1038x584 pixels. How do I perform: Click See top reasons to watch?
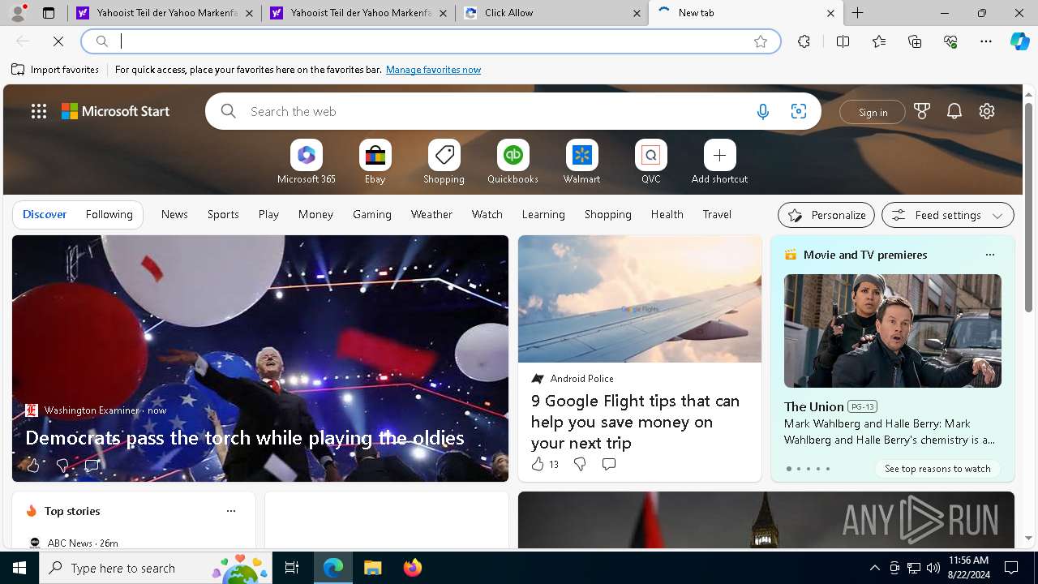pyautogui.click(x=937, y=469)
